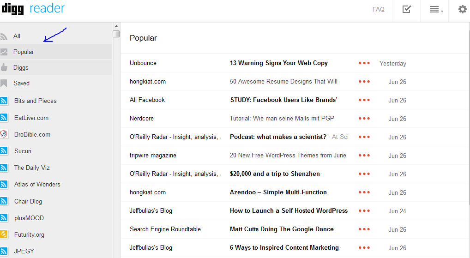
Task: Click red dots on the Azendoo article row
Action: point(364,192)
